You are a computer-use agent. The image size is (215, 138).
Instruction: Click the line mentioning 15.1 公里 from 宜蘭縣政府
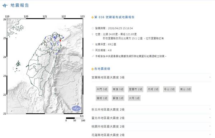pos(133,38)
